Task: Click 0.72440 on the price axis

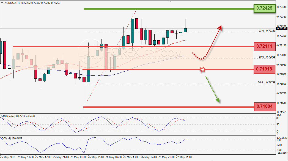Action: 282,7
